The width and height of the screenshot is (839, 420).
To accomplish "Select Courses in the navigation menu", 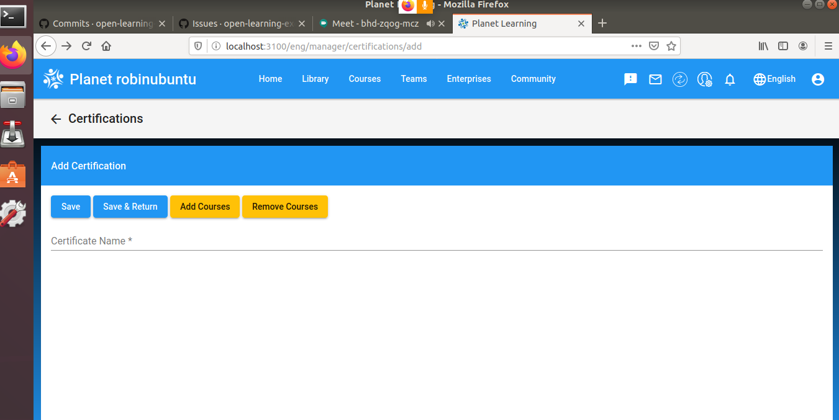I will tap(364, 79).
